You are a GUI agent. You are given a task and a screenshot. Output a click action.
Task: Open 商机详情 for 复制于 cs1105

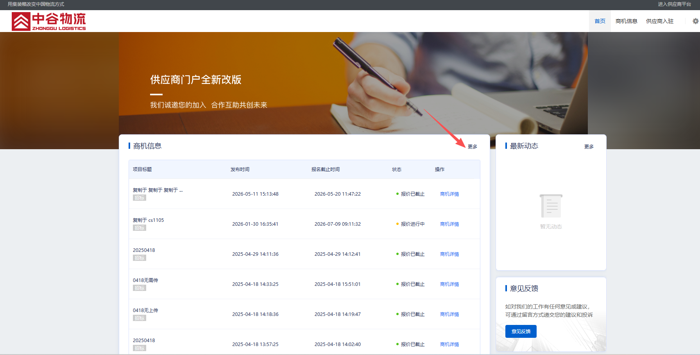coord(449,224)
